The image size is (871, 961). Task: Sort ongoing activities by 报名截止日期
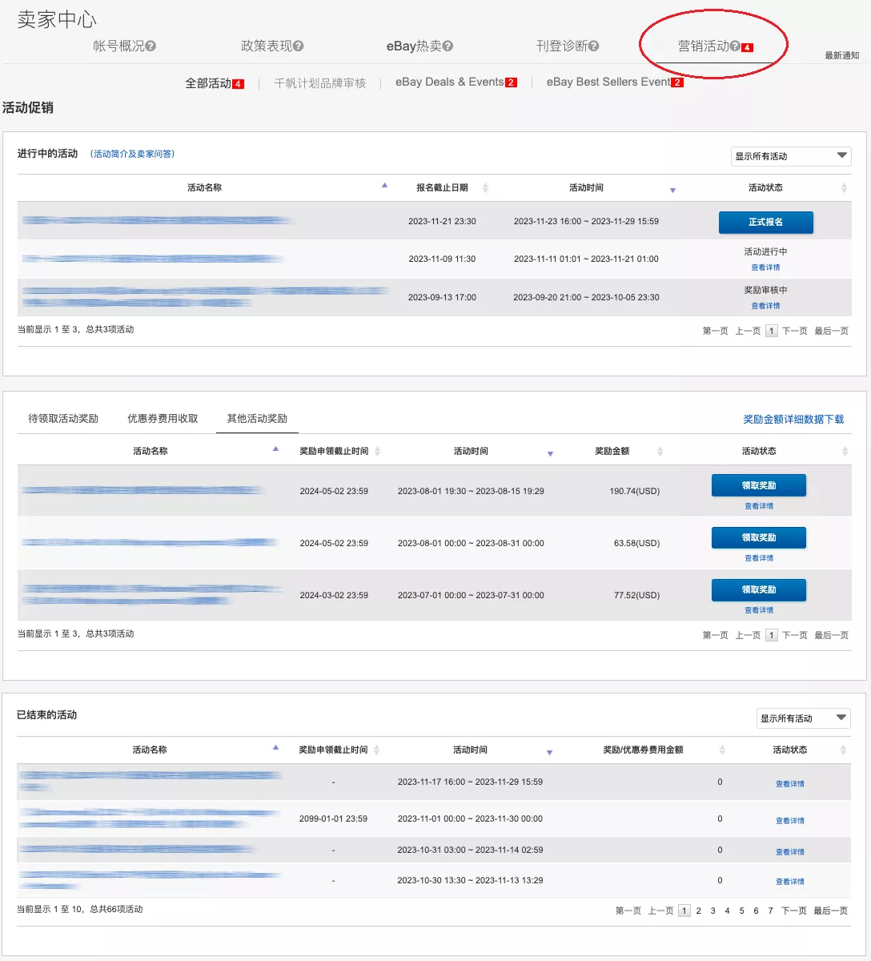(x=485, y=188)
